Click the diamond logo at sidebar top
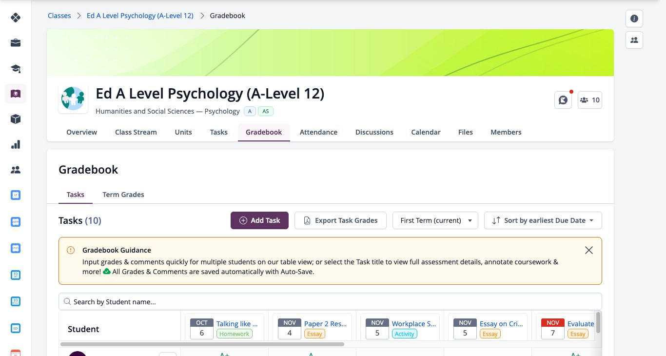 point(16,18)
